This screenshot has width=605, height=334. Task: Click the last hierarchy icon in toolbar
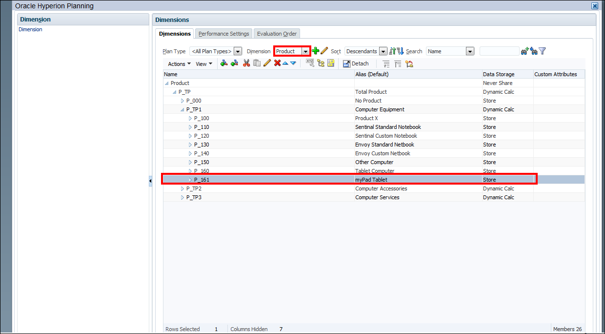409,64
